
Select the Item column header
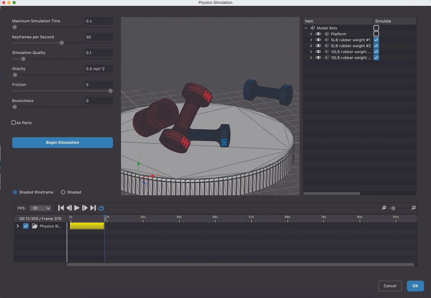pyautogui.click(x=309, y=21)
